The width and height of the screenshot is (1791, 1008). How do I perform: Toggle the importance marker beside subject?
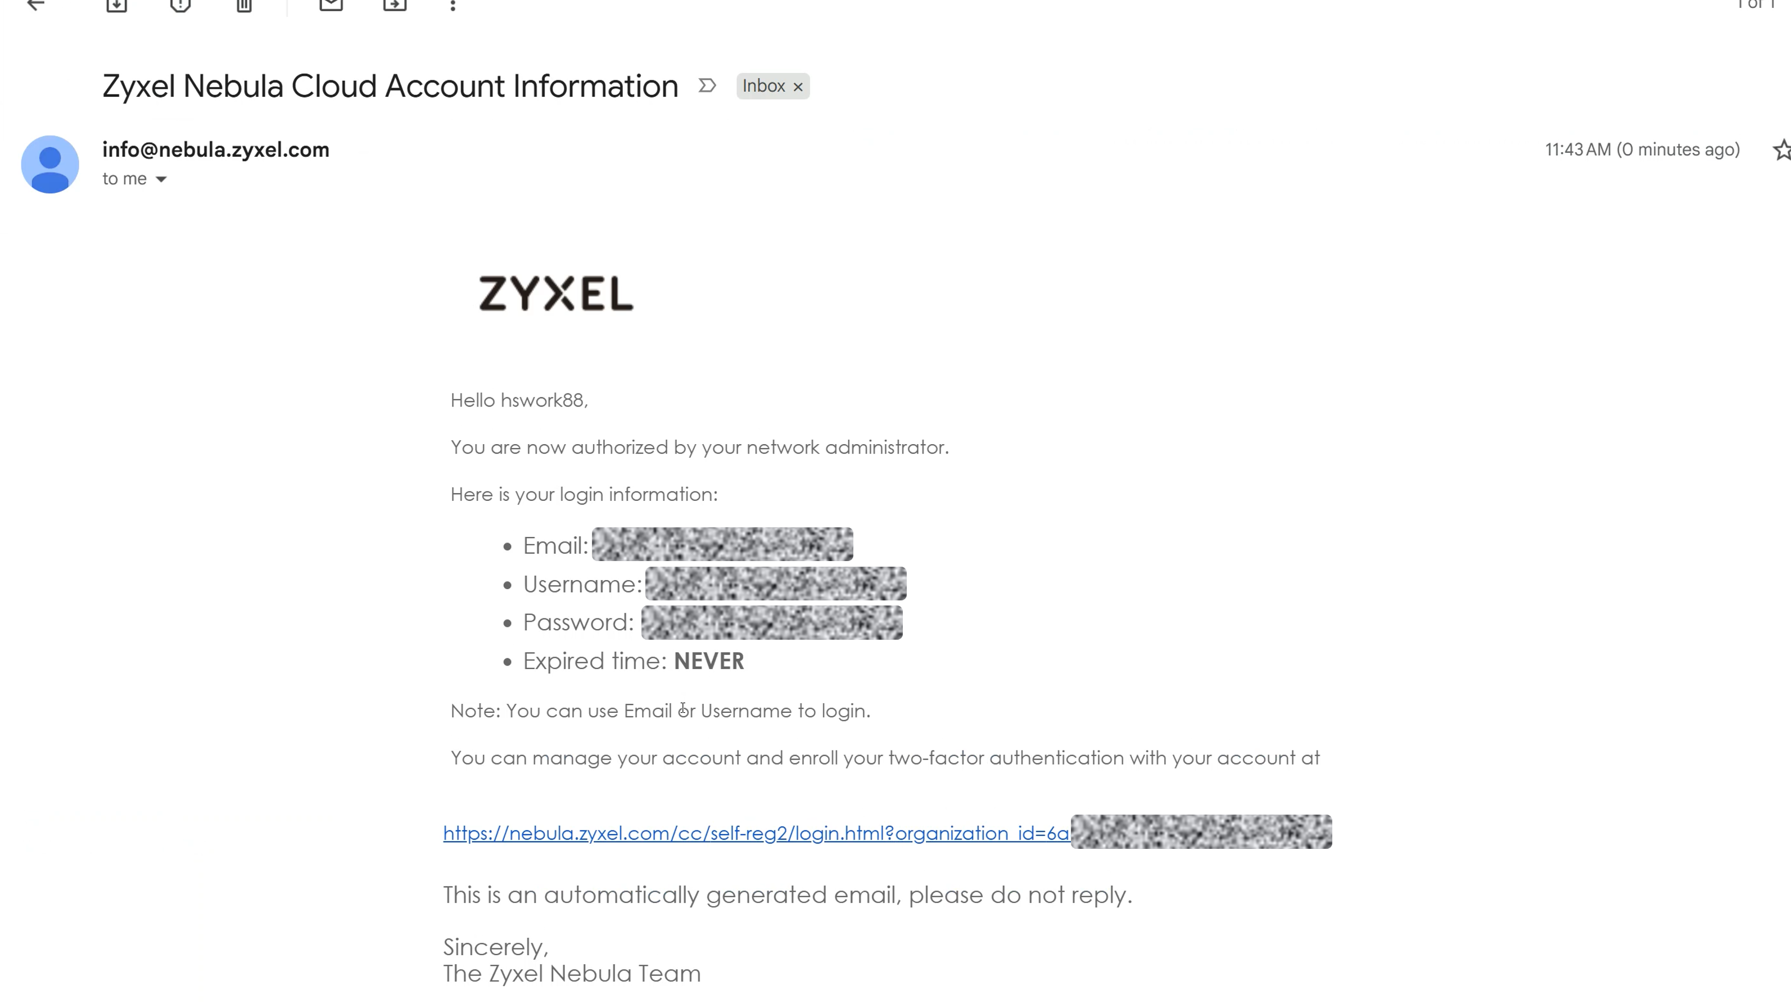point(707,85)
